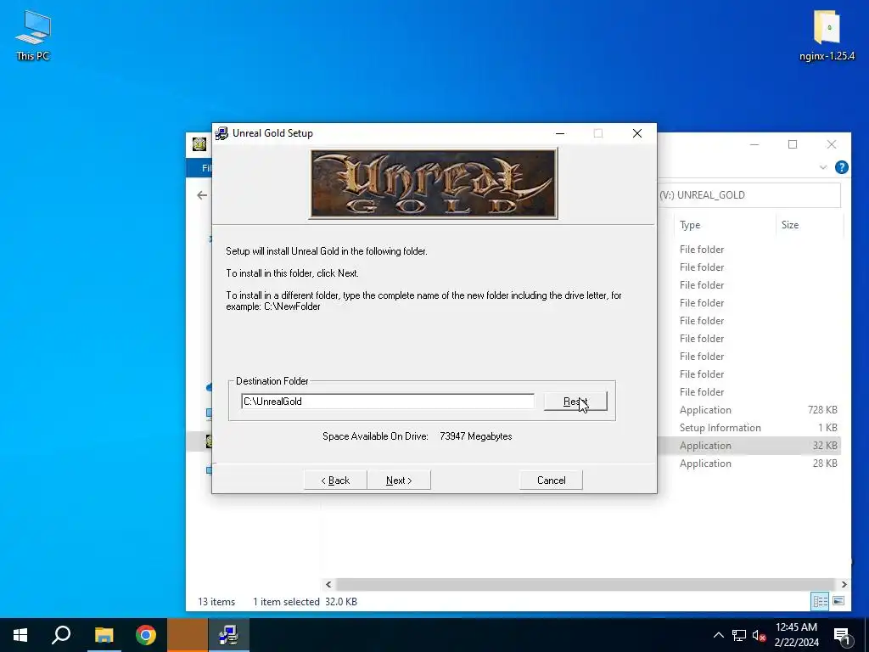
Task: Click the Unreal Gold logo banner
Action: 433,183
